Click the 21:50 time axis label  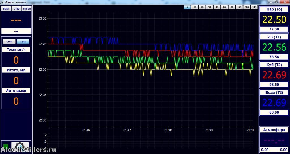click(250, 130)
